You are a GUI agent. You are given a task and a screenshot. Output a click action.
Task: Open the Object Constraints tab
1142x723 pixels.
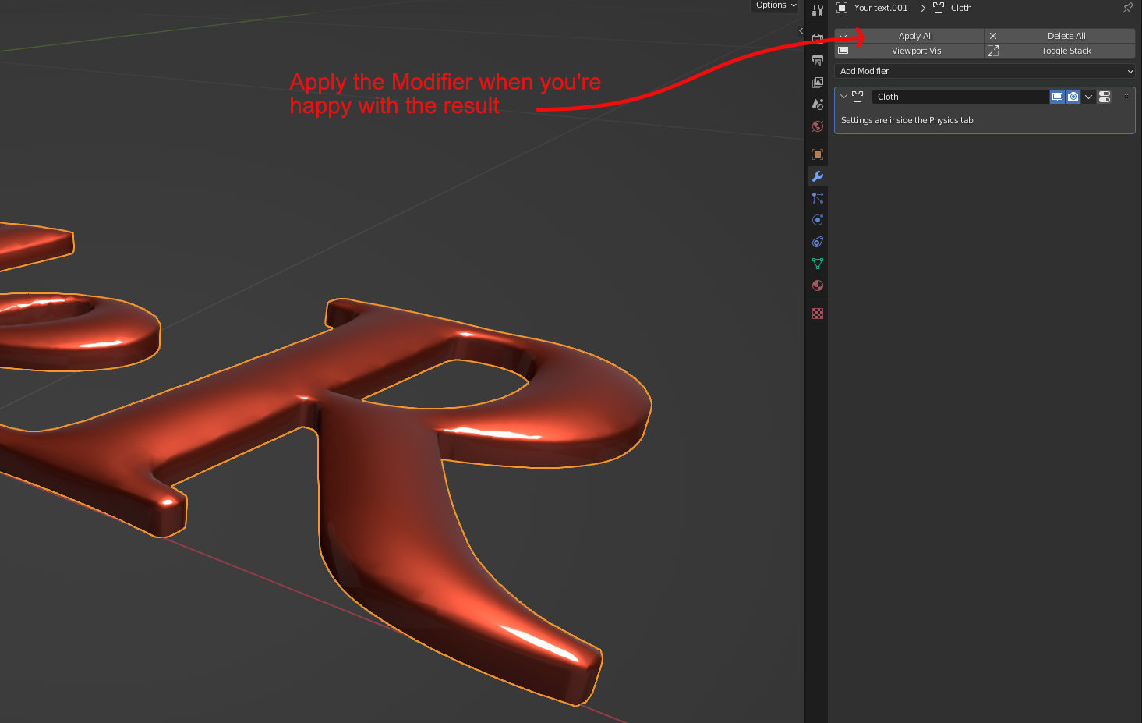[817, 242]
